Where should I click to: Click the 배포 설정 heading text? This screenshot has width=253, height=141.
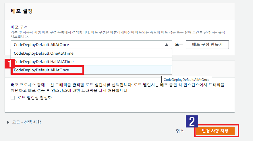point(22,11)
